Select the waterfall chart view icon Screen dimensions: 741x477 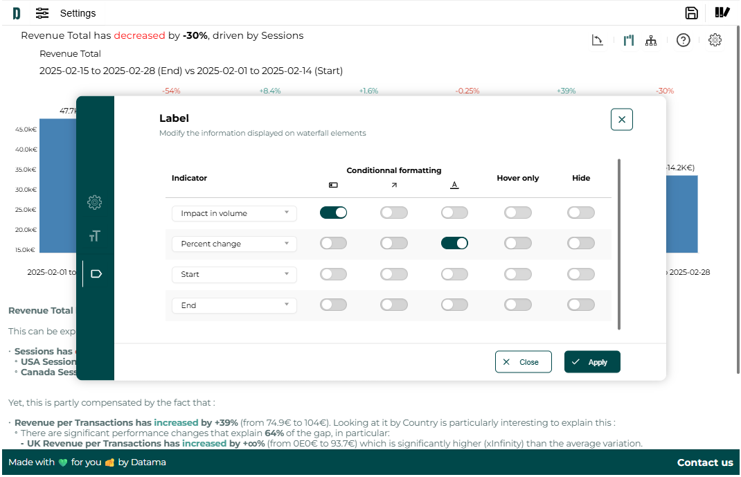[629, 40]
